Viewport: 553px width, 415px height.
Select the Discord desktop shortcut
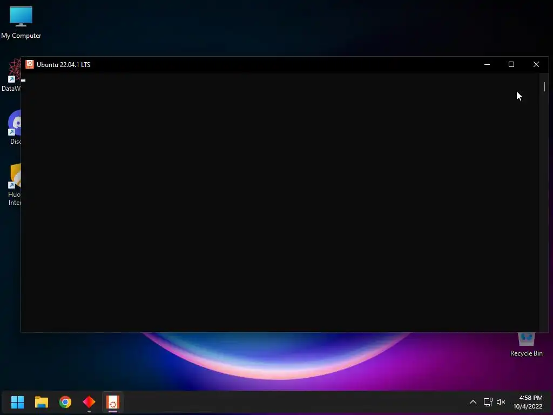point(14,128)
